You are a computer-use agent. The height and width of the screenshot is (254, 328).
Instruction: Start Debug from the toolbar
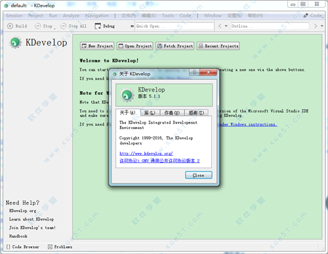tap(104, 26)
